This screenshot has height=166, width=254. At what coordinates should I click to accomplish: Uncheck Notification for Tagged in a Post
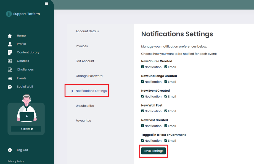pyautogui.click(x=142, y=140)
